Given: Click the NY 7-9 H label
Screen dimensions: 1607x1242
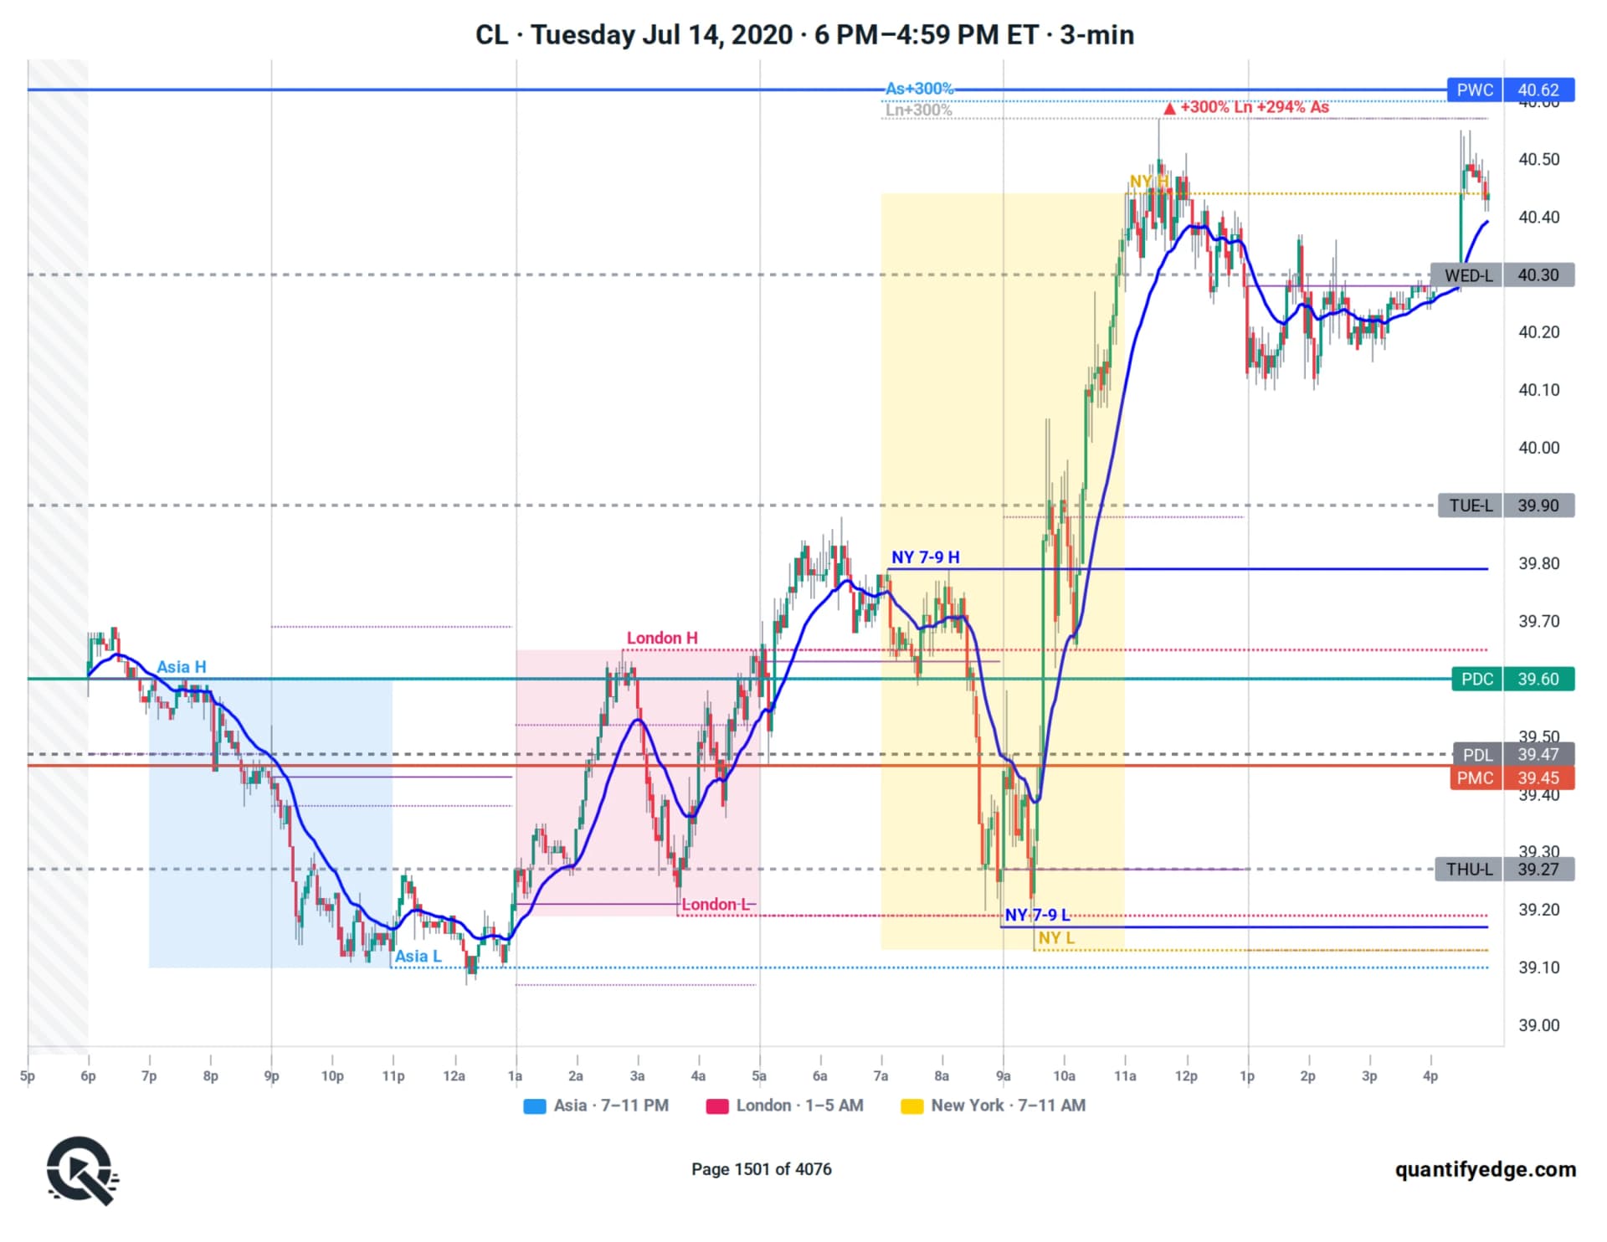Looking at the screenshot, I should [x=925, y=557].
